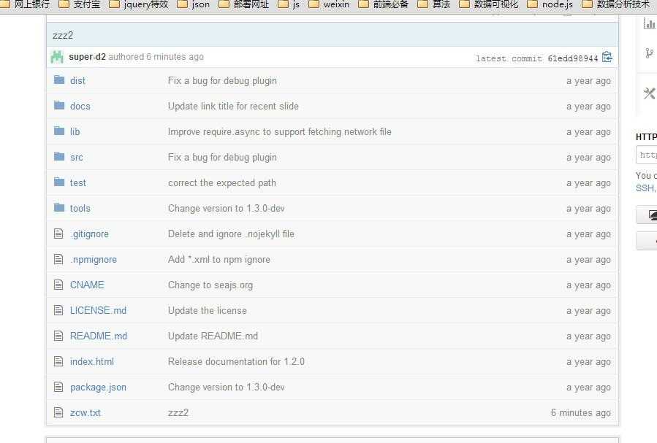657x443 pixels.
Task: Open the index.html file link
Action: [92, 361]
